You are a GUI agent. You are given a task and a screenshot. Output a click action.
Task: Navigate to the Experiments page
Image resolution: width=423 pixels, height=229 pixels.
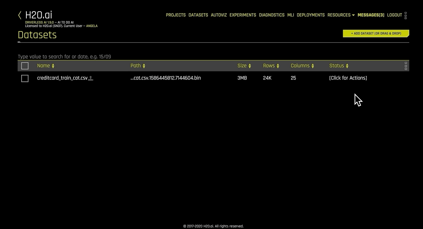click(x=243, y=15)
